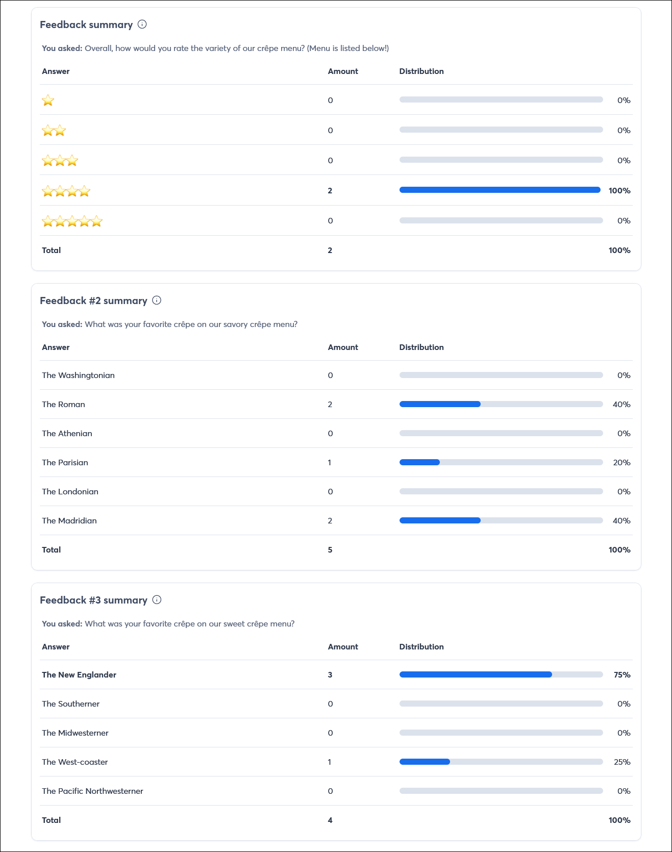
Task: Select The New Englander answer
Action: [x=79, y=674]
